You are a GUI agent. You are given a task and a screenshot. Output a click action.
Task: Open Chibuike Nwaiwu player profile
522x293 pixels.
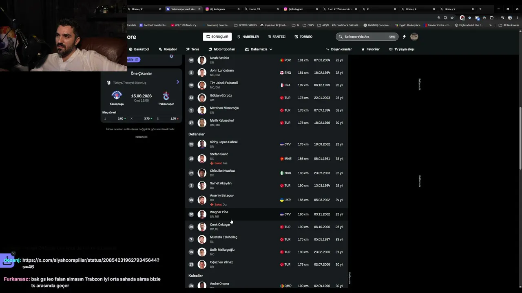click(267, 173)
